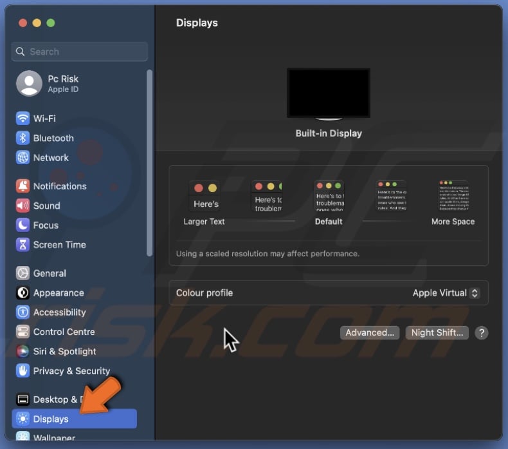
Task: Click Privacy & Security hand icon
Action: (23, 370)
